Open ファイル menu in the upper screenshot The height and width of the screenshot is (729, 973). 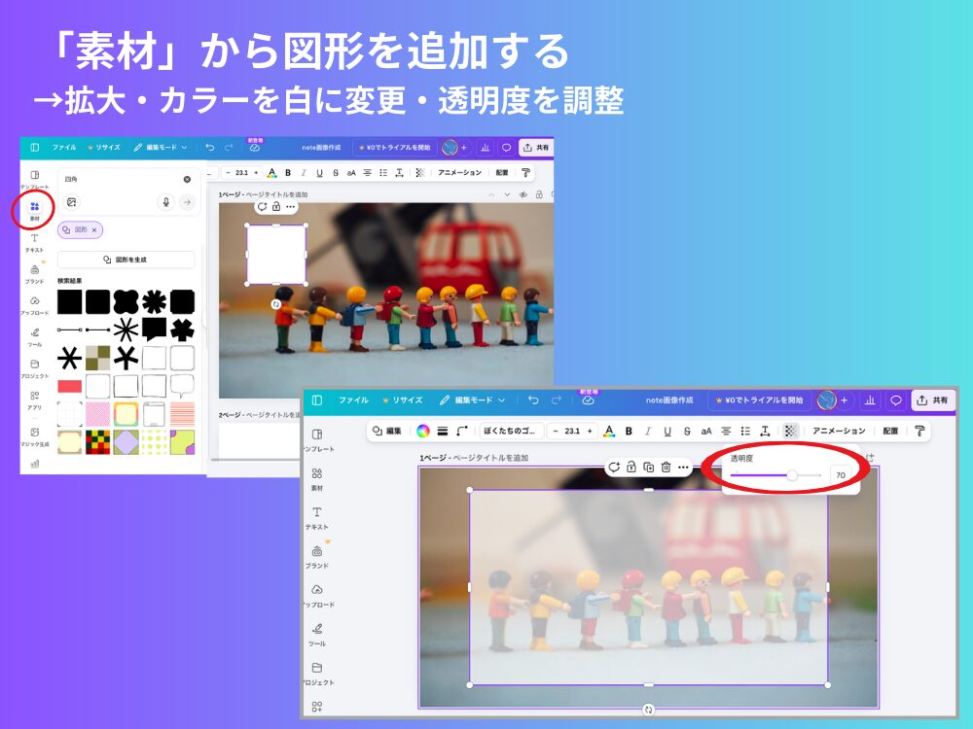pos(64,148)
